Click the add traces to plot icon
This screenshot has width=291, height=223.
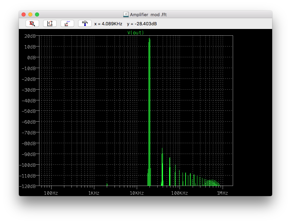(67, 24)
